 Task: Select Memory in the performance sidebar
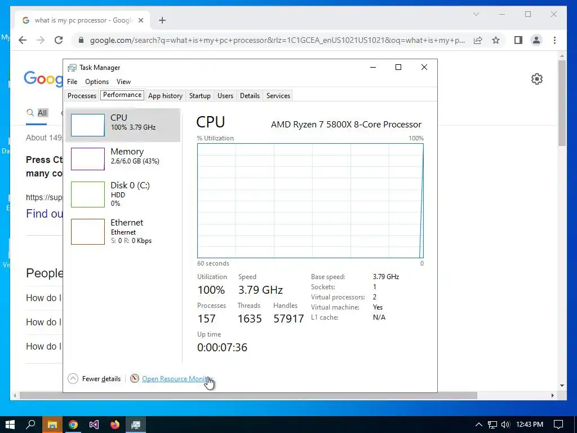click(123, 158)
